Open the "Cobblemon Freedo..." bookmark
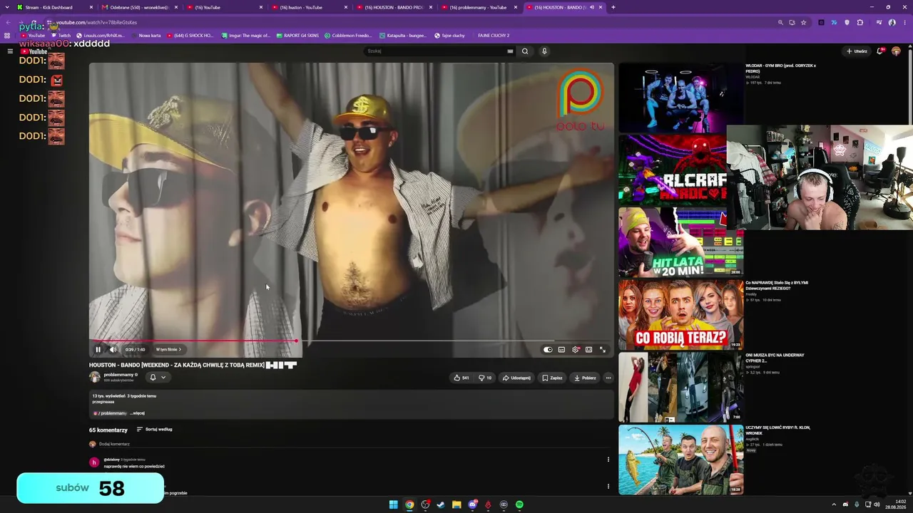The width and height of the screenshot is (913, 513). coord(349,36)
